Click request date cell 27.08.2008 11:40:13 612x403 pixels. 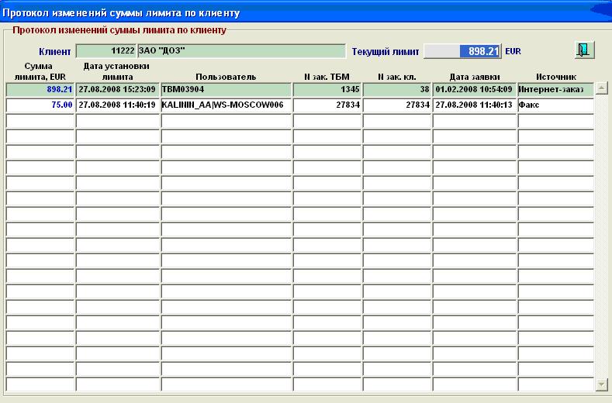click(x=474, y=105)
